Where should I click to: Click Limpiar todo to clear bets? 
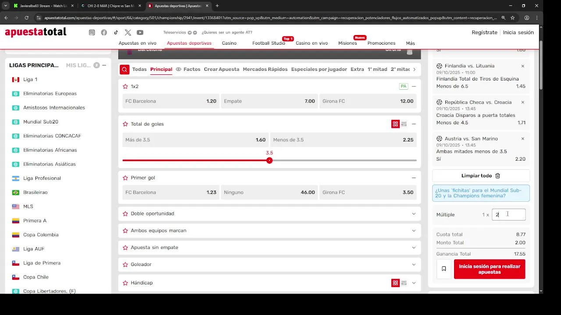point(481,176)
